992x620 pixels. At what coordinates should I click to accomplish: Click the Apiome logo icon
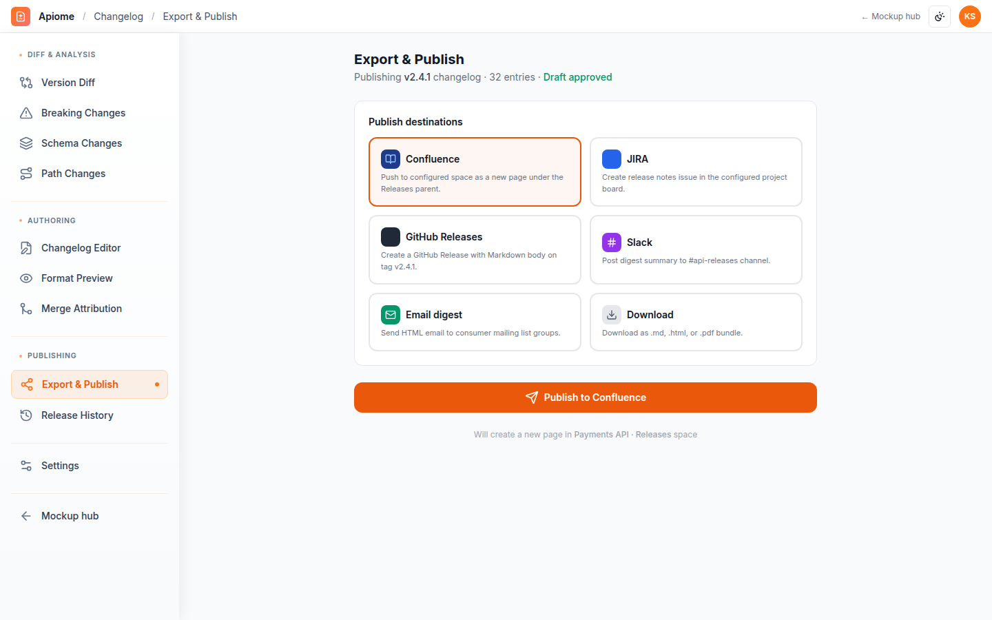click(21, 17)
